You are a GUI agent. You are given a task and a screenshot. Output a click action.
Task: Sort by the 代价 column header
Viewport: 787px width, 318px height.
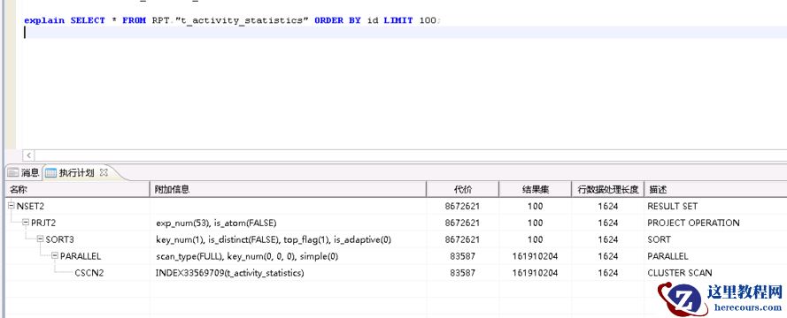tap(462, 189)
